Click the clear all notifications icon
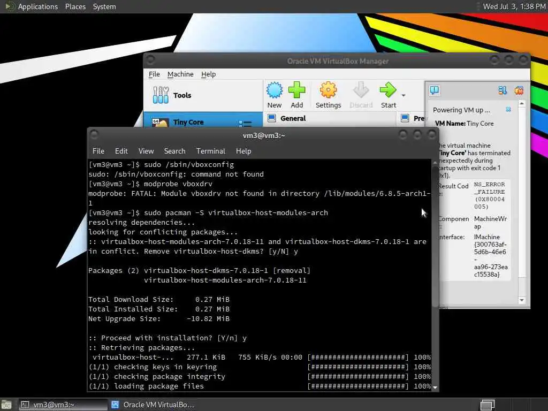Viewport: 548px width, 411px height. [x=519, y=90]
